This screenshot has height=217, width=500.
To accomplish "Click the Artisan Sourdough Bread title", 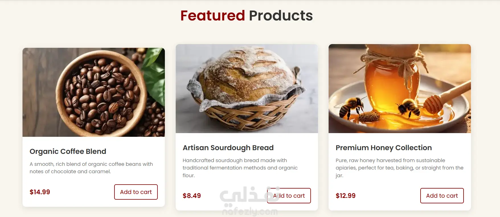I will click(228, 148).
